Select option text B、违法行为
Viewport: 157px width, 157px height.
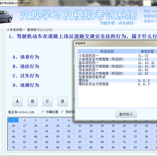click(x=26, y=66)
